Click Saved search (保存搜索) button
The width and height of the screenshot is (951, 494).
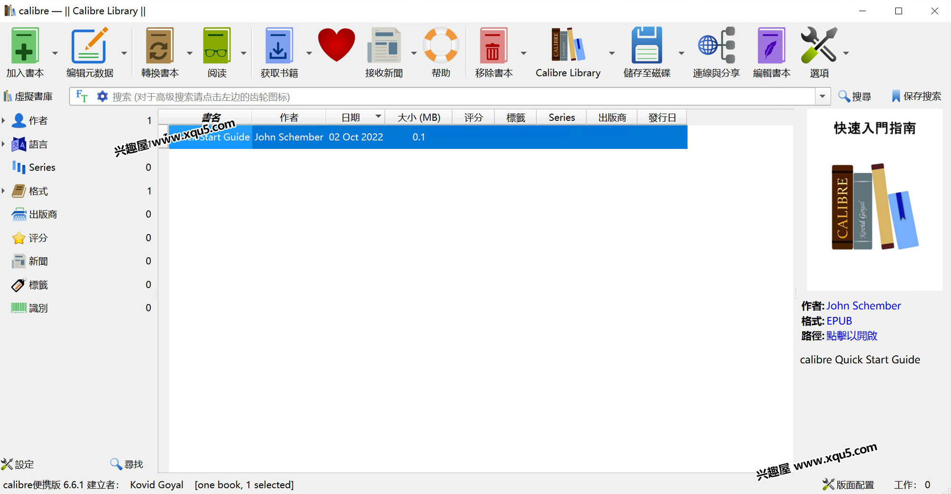[916, 97]
